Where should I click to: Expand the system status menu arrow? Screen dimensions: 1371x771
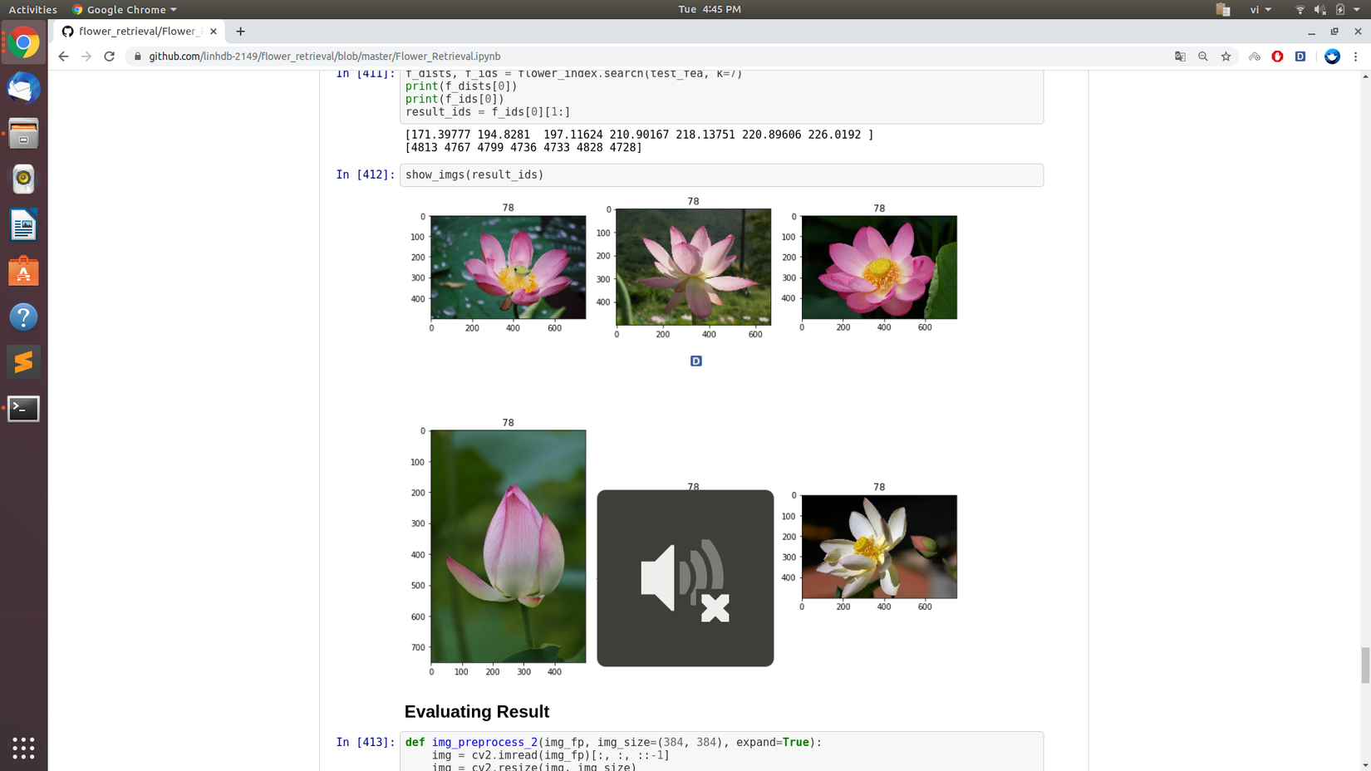pos(1356,9)
